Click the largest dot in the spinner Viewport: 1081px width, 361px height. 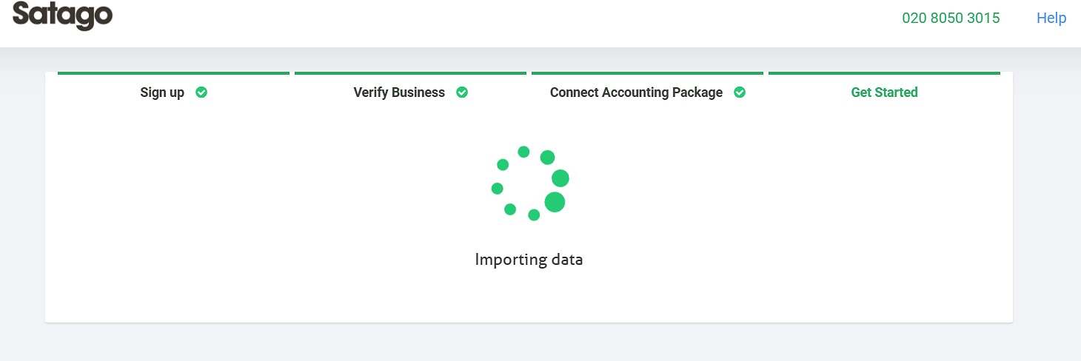point(555,202)
